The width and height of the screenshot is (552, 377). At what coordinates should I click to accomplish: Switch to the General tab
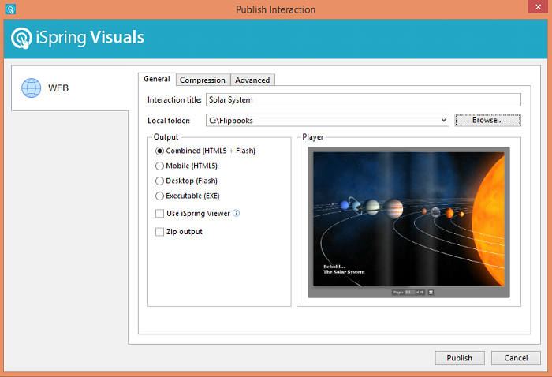pos(157,79)
